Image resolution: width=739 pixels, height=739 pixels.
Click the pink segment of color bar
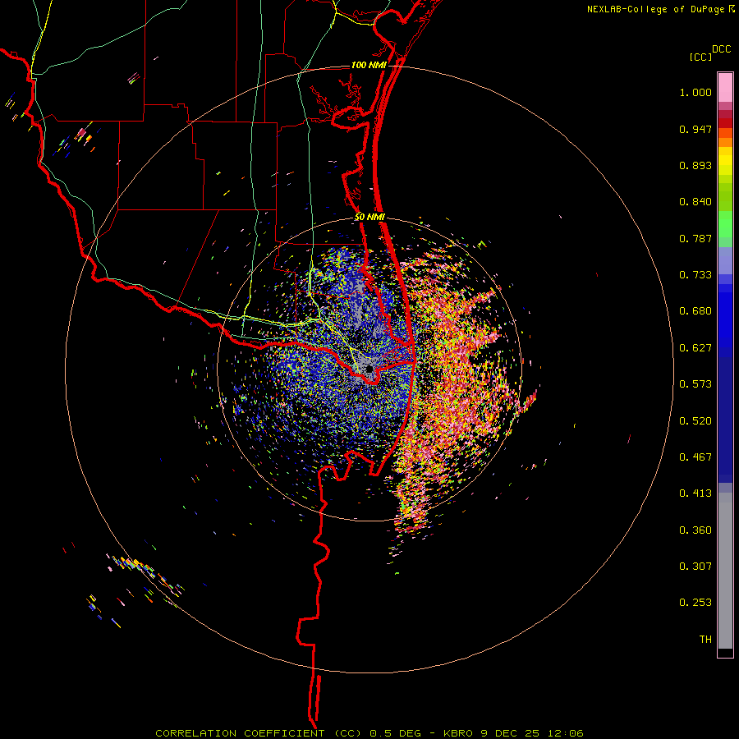[725, 88]
